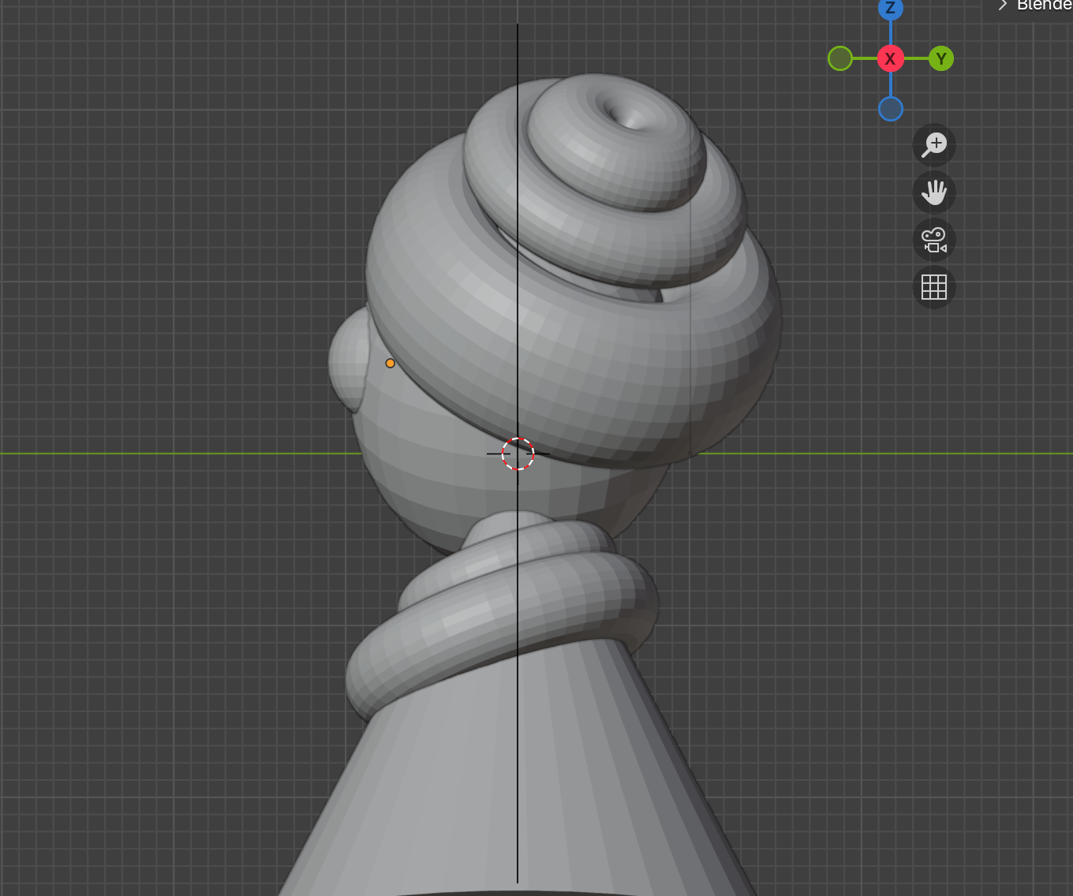Click the partially visible Blender breadcrumb entry

pyautogui.click(x=1041, y=6)
